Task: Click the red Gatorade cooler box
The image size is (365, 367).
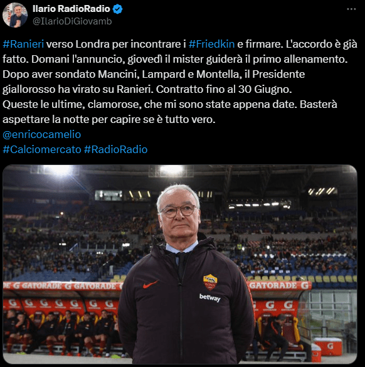Action: click(x=327, y=346)
